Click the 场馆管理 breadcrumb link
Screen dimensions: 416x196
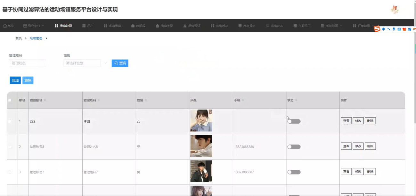(x=36, y=38)
